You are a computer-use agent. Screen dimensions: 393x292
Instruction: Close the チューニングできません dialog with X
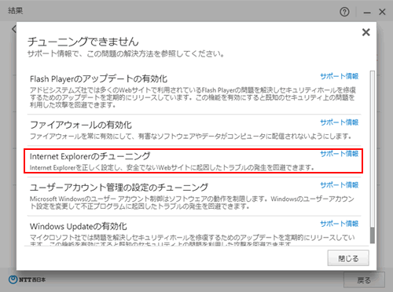tap(366, 32)
